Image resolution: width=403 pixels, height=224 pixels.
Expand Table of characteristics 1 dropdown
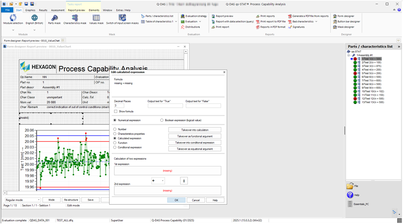click(176, 22)
